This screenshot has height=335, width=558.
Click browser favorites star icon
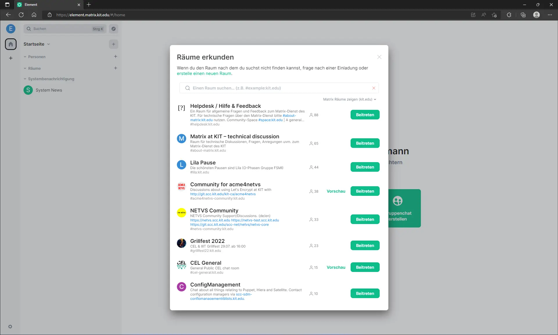click(494, 15)
